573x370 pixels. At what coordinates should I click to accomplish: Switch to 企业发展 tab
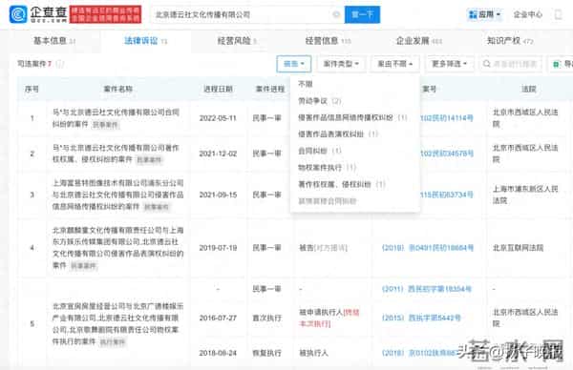(419, 41)
